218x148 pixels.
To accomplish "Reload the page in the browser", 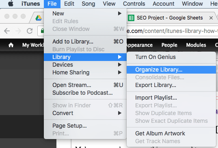I will [x=30, y=31].
